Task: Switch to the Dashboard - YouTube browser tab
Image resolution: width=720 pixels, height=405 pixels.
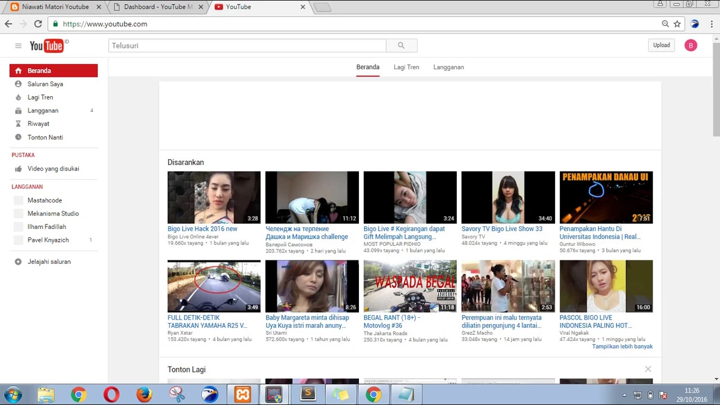Action: pyautogui.click(x=157, y=7)
